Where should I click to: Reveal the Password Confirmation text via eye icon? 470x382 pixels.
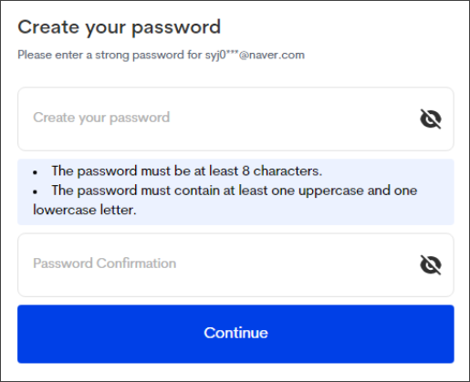(x=431, y=264)
